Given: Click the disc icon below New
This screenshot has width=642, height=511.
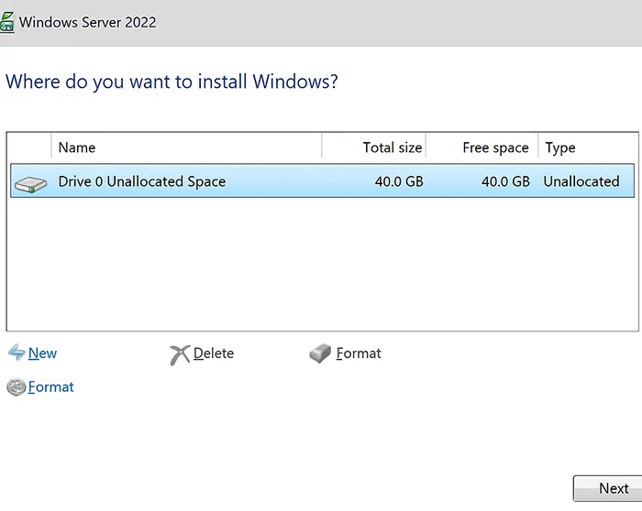Looking at the screenshot, I should [16, 387].
